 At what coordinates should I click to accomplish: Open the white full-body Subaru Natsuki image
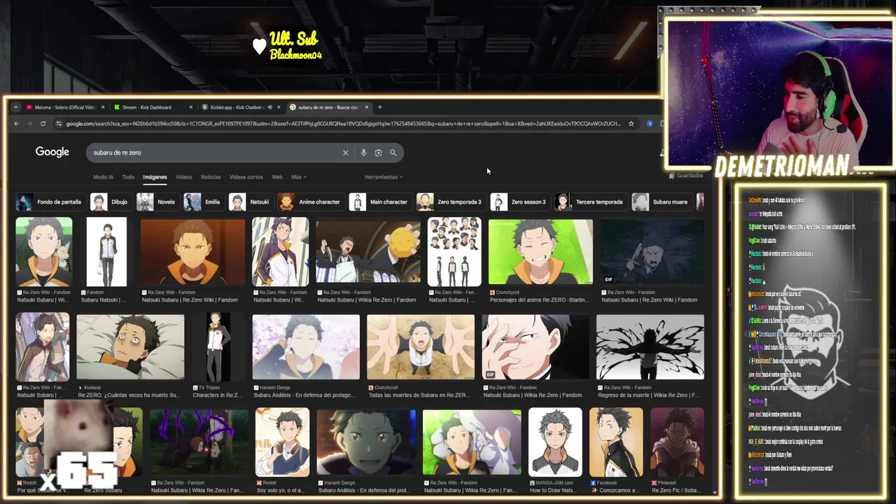106,252
